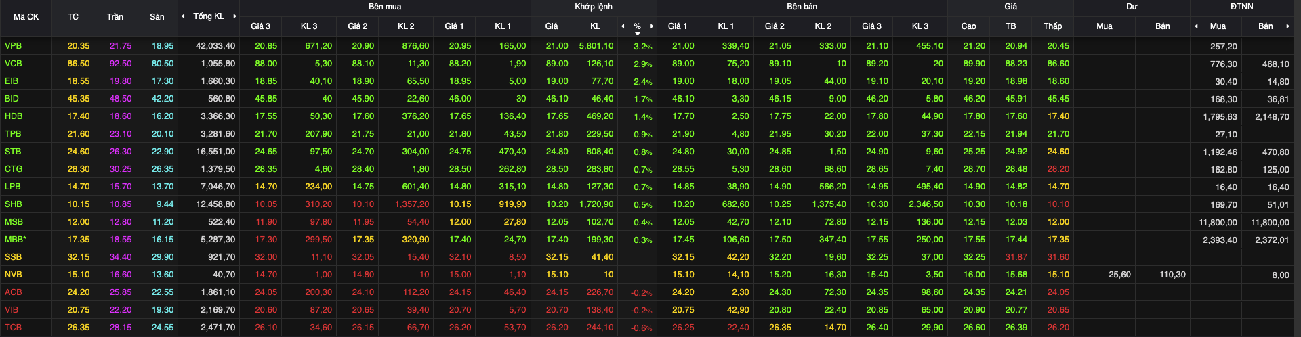Click left arrow beside Tổng KL header

coord(183,16)
